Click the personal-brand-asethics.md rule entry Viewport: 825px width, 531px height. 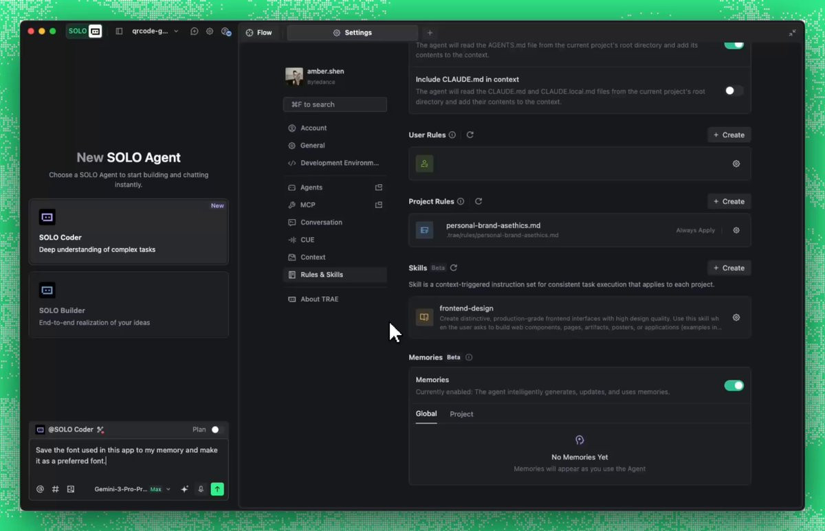580,230
